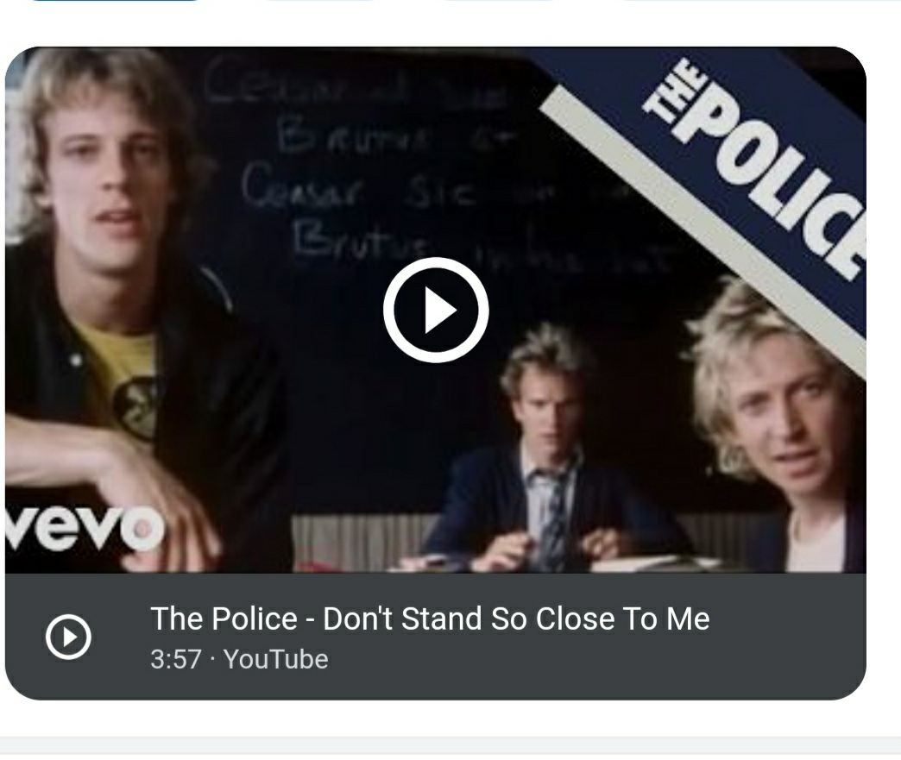
Task: Select the 3:57 duration label
Action: coord(176,659)
